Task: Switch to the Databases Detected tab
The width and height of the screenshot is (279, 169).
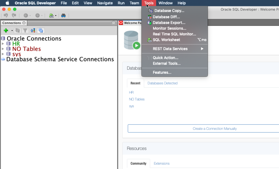Action: pyautogui.click(x=162, y=83)
